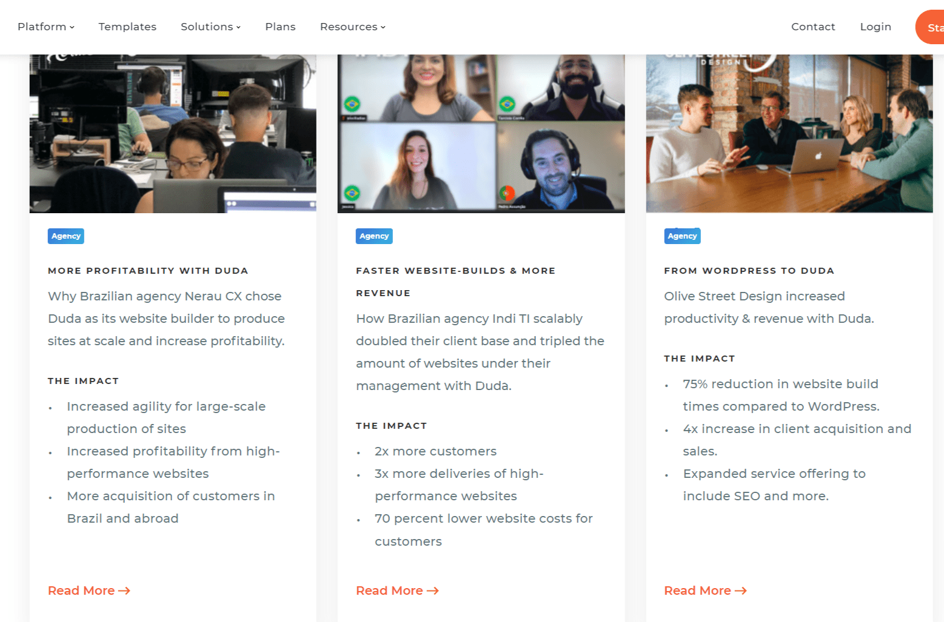The height and width of the screenshot is (622, 944).
Task: Read More about the Nerau CX story
Action: pos(89,591)
